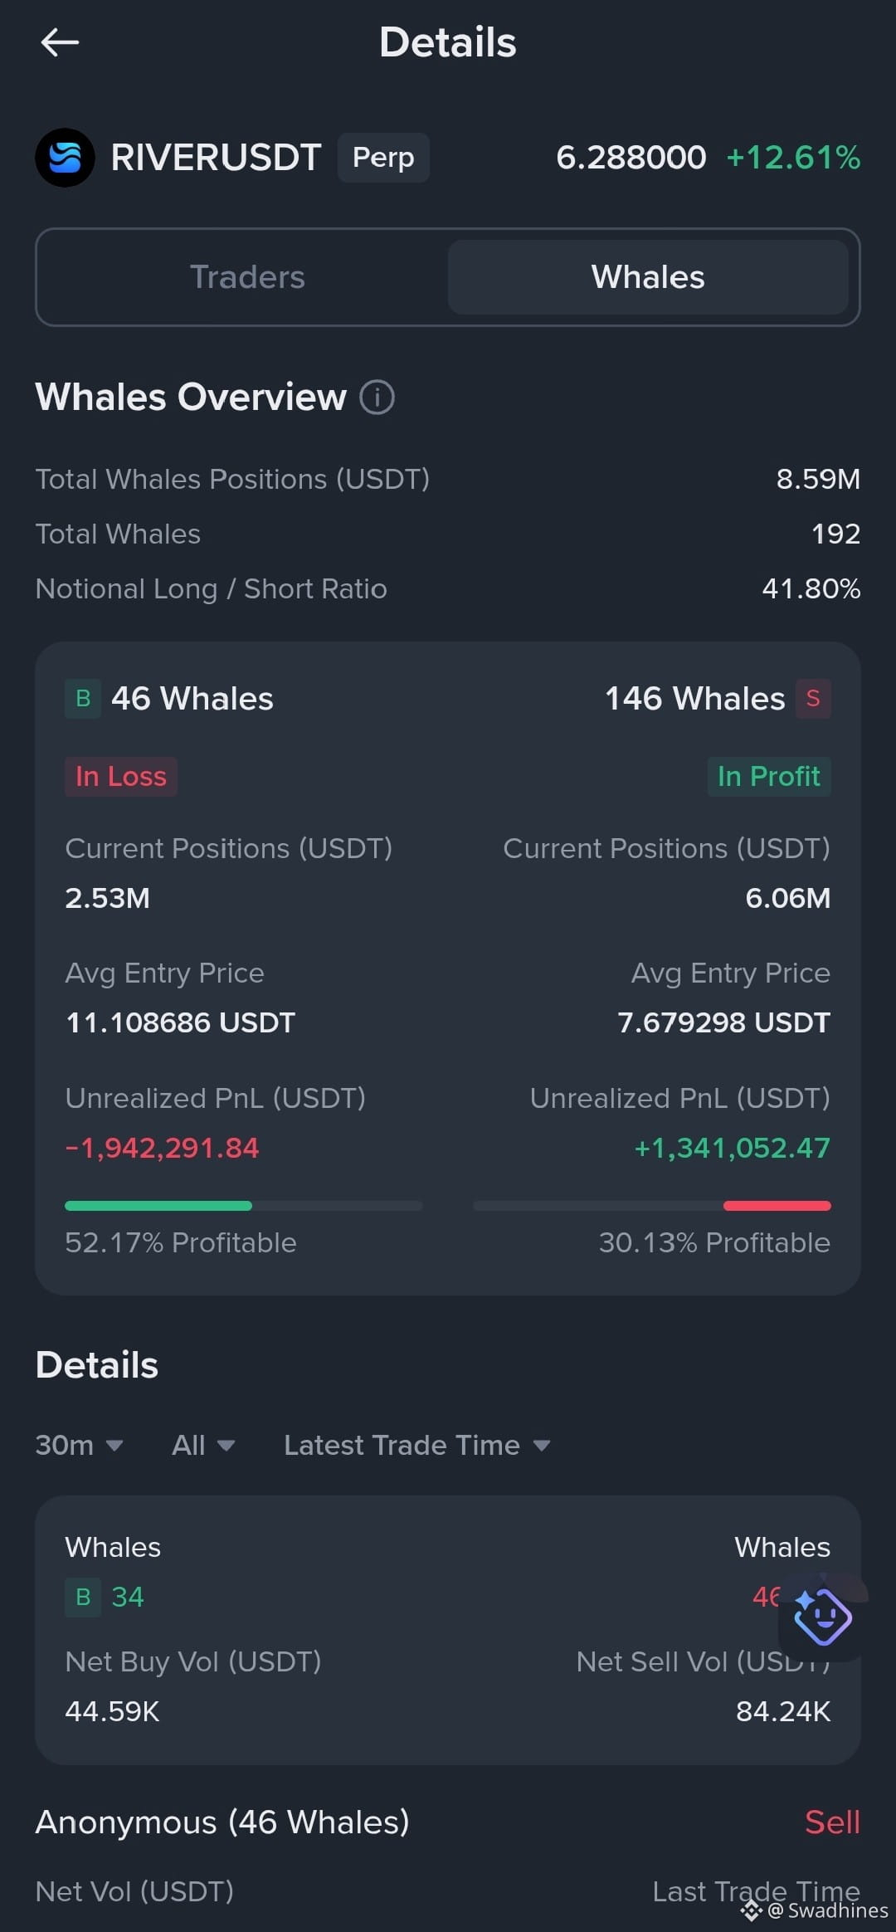The width and height of the screenshot is (896, 1932).
Task: Tap the red 30.13% Profitable progress bar
Action: (x=777, y=1205)
